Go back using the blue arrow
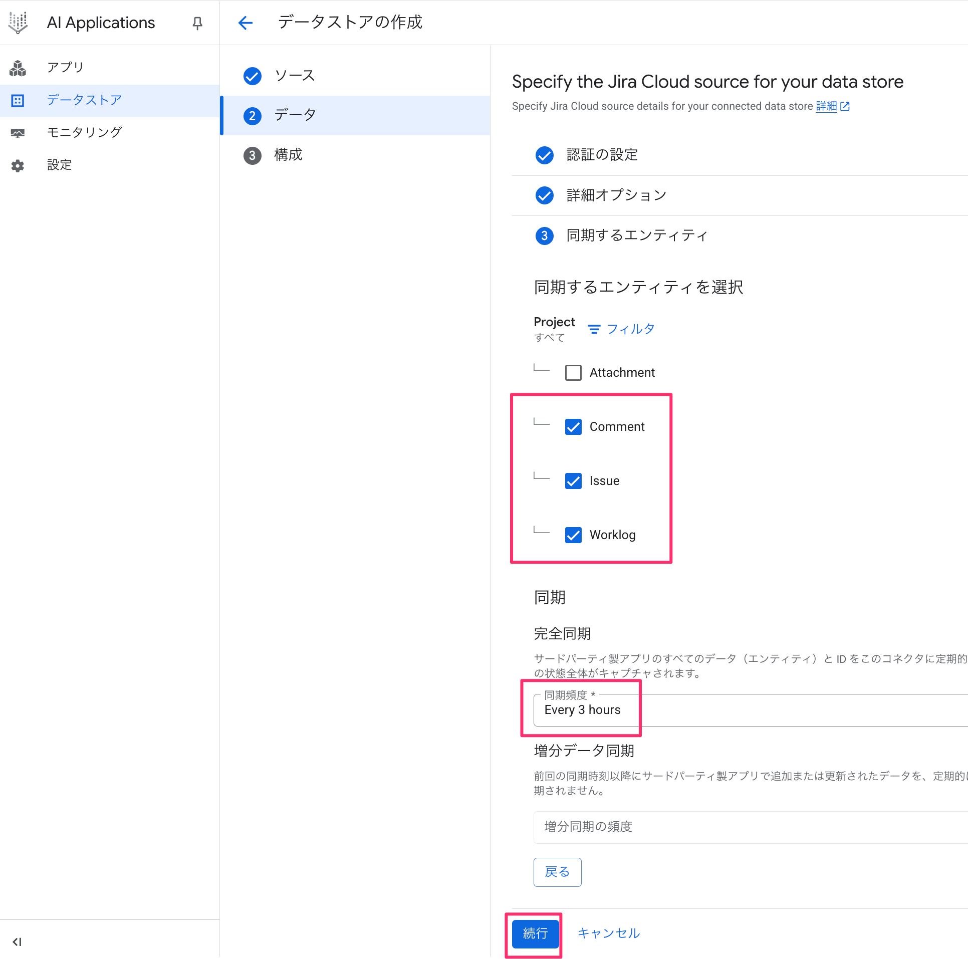This screenshot has height=959, width=968. coord(246,23)
